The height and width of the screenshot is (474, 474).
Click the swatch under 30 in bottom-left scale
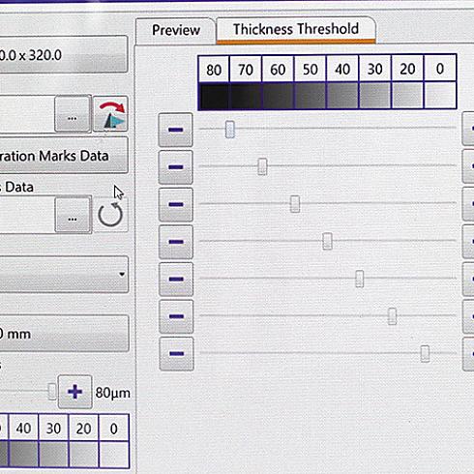click(53, 454)
